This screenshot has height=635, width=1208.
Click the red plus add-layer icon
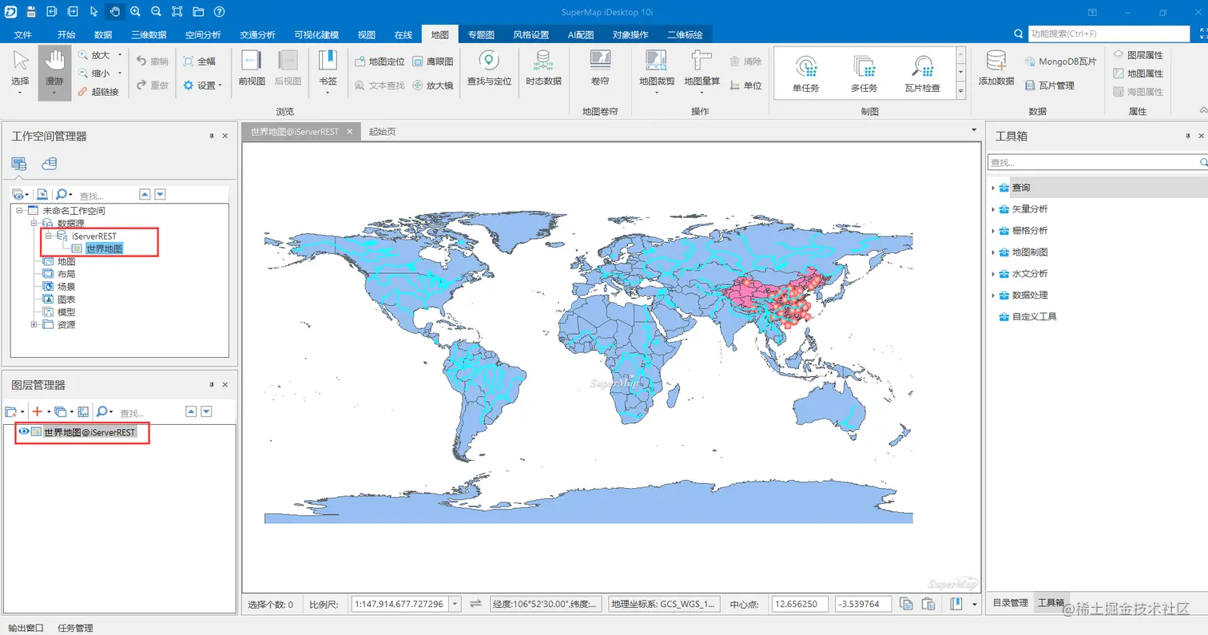[37, 411]
